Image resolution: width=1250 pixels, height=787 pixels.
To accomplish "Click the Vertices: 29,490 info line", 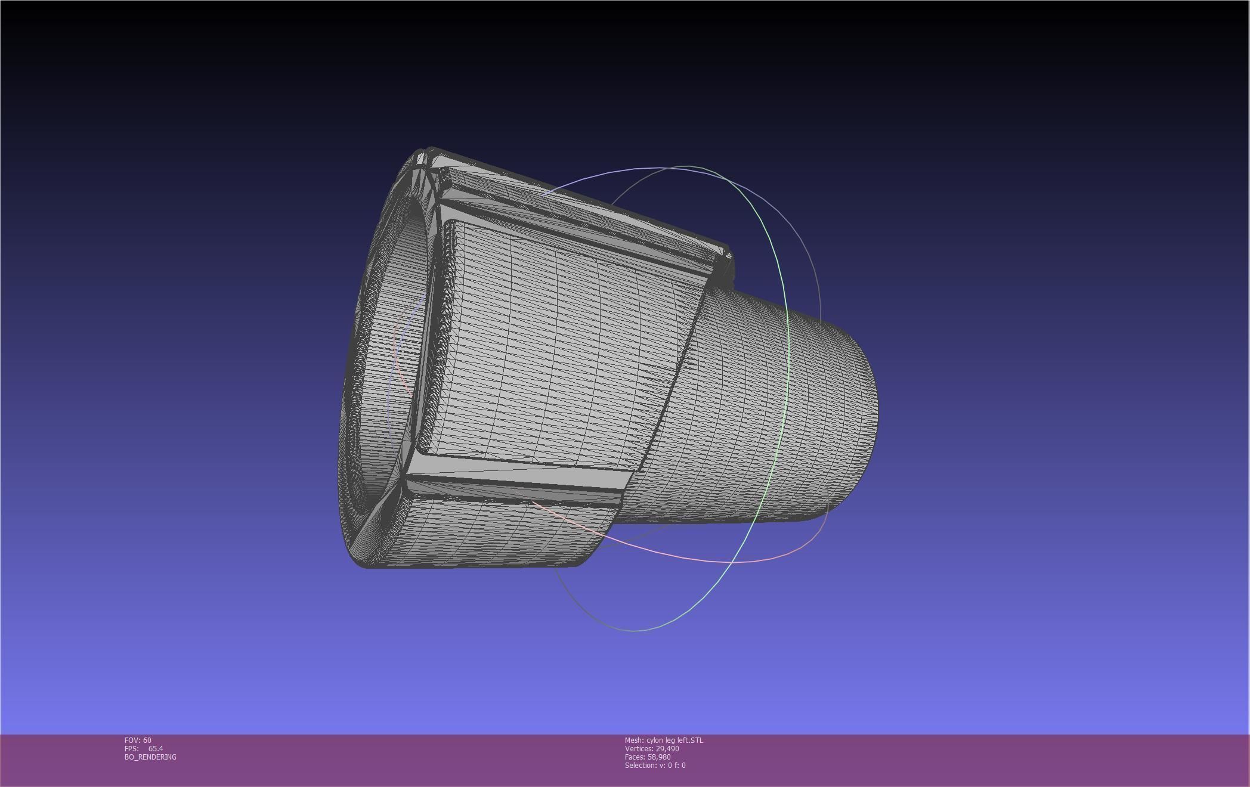I will (x=652, y=748).
